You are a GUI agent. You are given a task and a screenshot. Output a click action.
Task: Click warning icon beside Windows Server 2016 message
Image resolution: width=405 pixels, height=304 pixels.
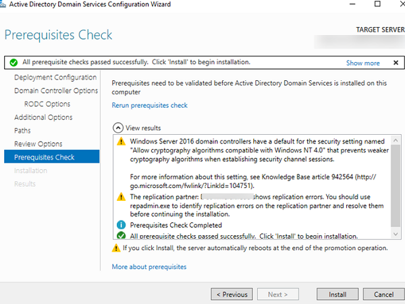coord(121,142)
